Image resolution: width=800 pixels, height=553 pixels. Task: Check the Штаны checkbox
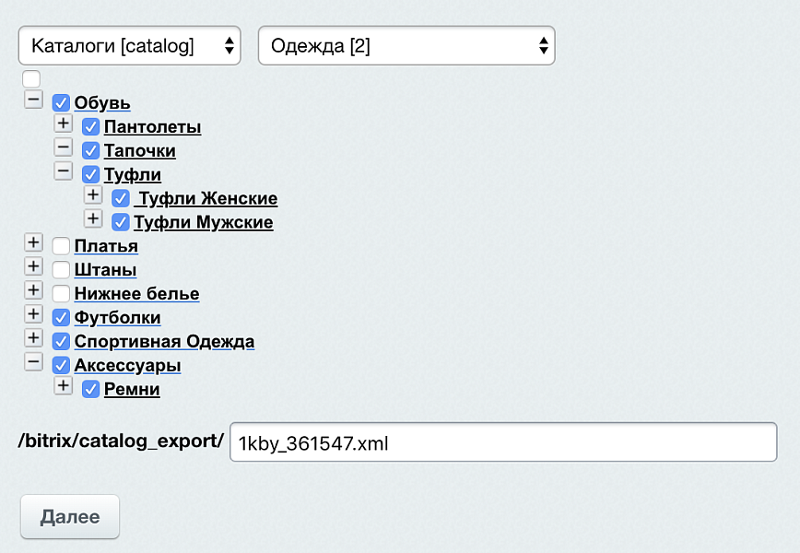[60, 266]
